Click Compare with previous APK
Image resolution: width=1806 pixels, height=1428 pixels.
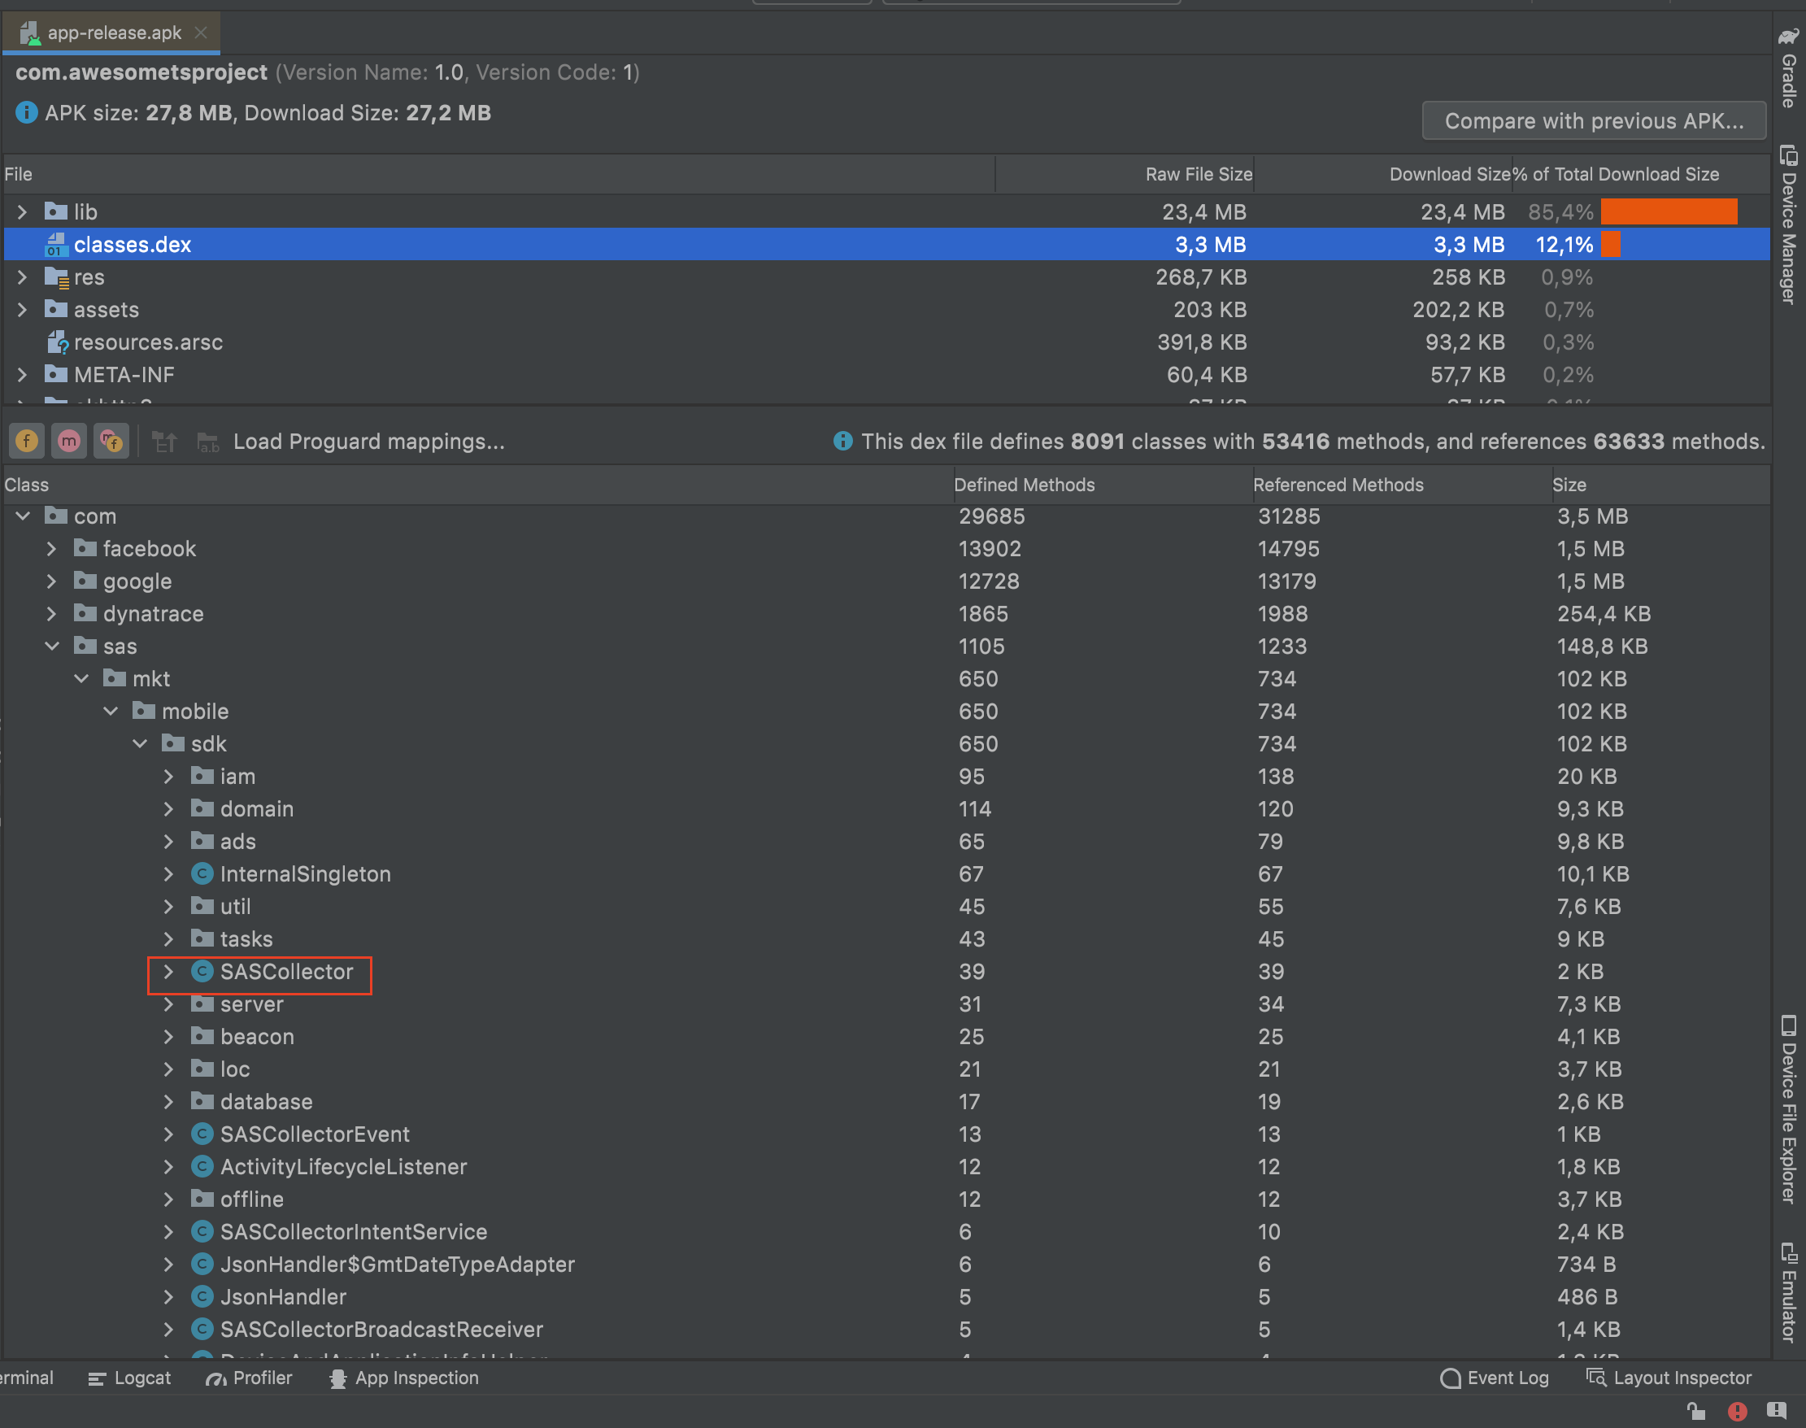(x=1593, y=120)
